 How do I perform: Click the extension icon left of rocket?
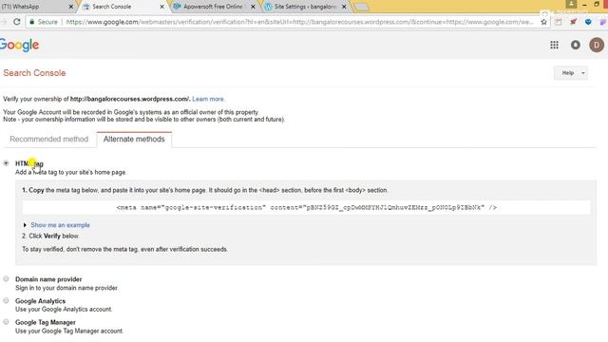pos(559,22)
